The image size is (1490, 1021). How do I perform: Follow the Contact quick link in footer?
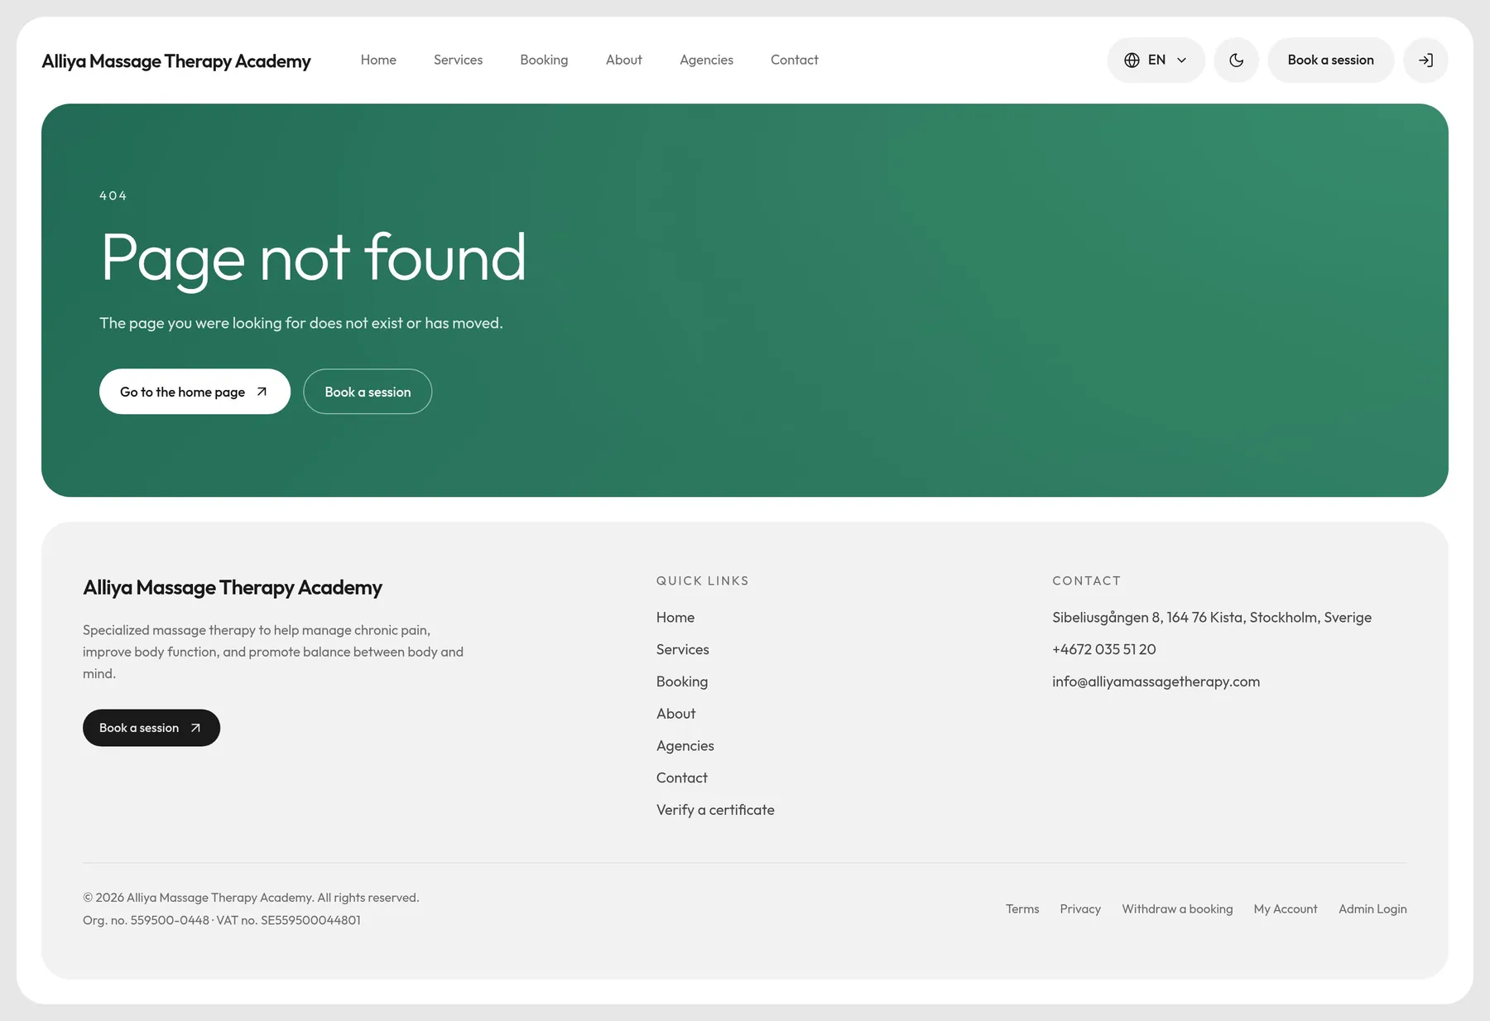click(x=682, y=778)
